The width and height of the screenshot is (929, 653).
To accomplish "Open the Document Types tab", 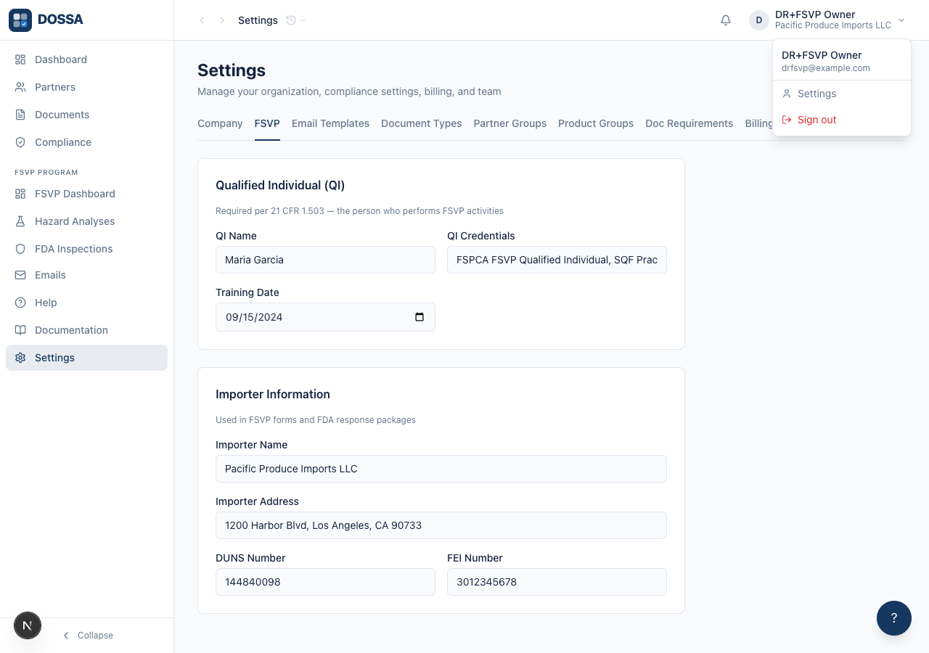I will click(x=422, y=123).
